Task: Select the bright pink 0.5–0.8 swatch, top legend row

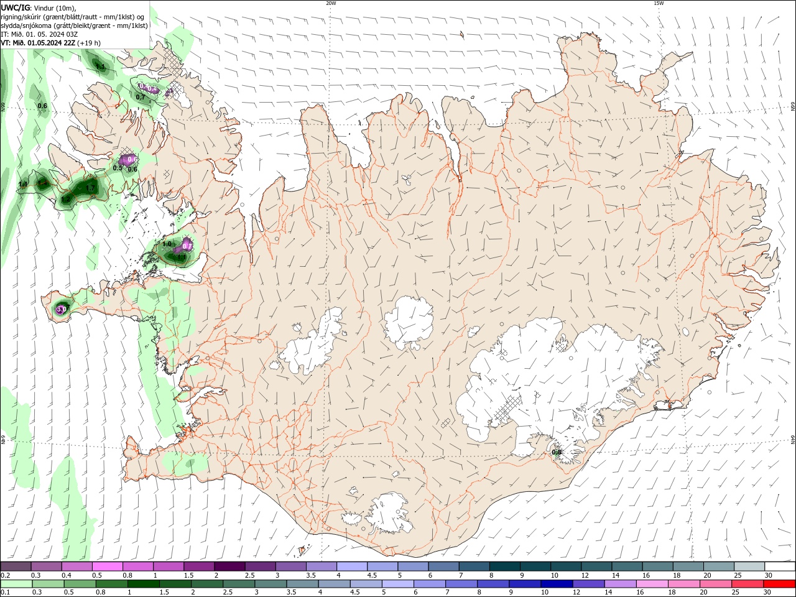Action: coord(108,567)
